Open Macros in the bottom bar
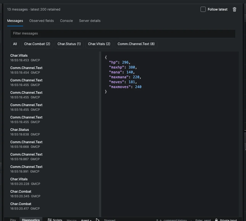The width and height of the screenshot is (246, 221). coord(72,220)
